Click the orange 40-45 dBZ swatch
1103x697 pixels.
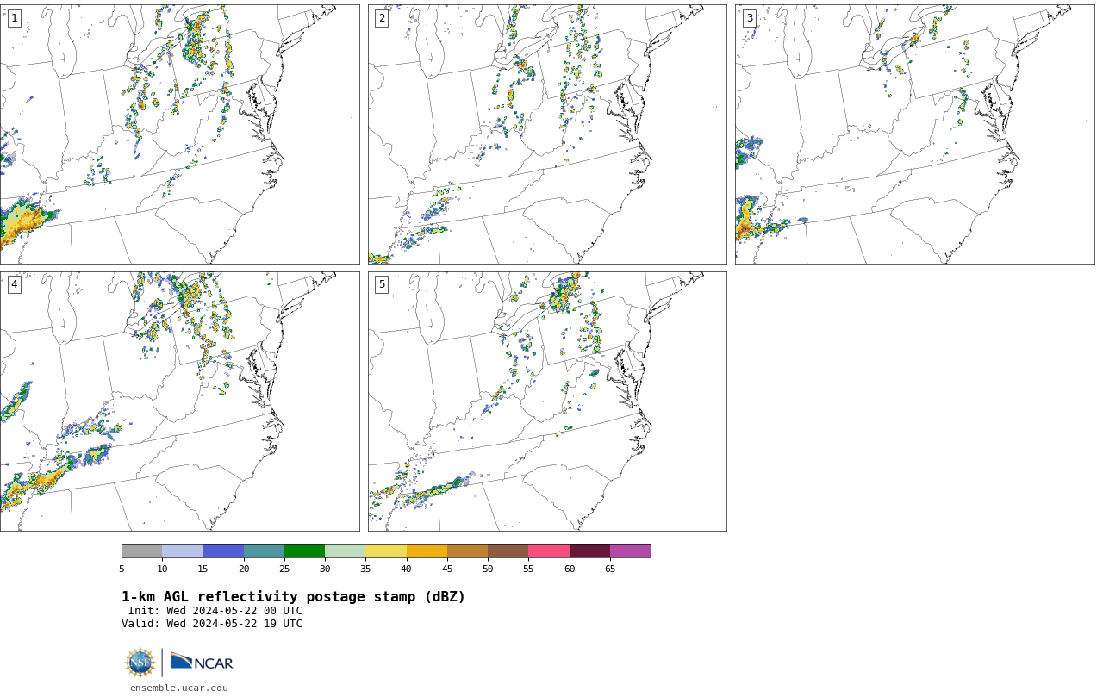tap(427, 551)
